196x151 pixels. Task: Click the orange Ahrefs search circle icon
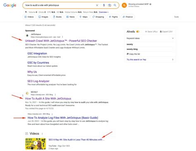pos(124,5)
